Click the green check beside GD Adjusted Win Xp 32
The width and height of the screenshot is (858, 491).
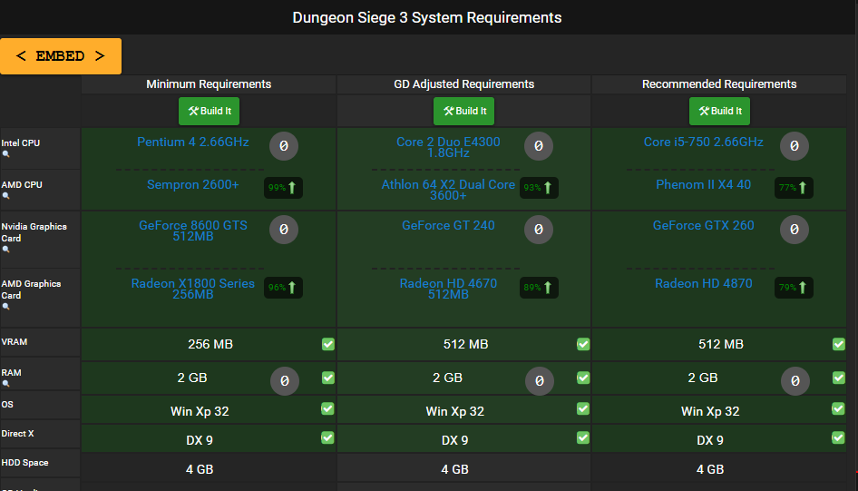click(x=583, y=409)
